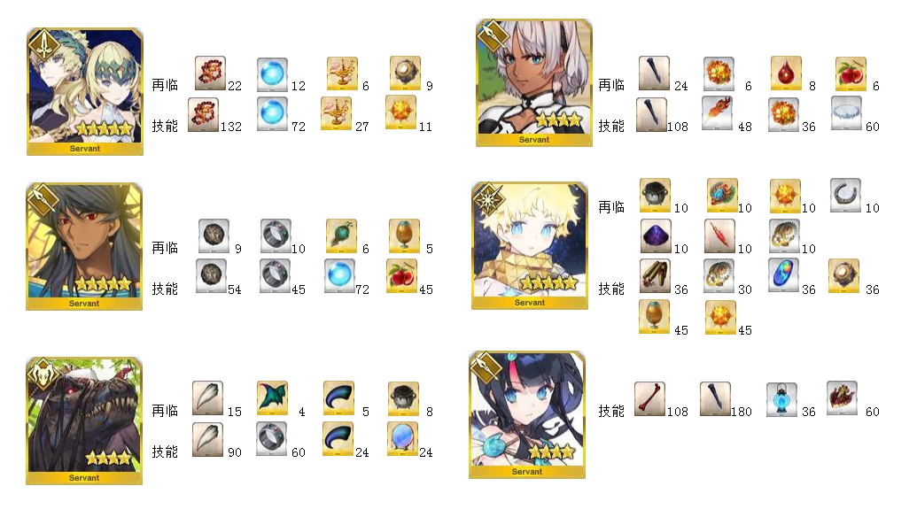Screen dimensions: 917x517
Task: Click the red blood drop icon
Action: click(786, 73)
